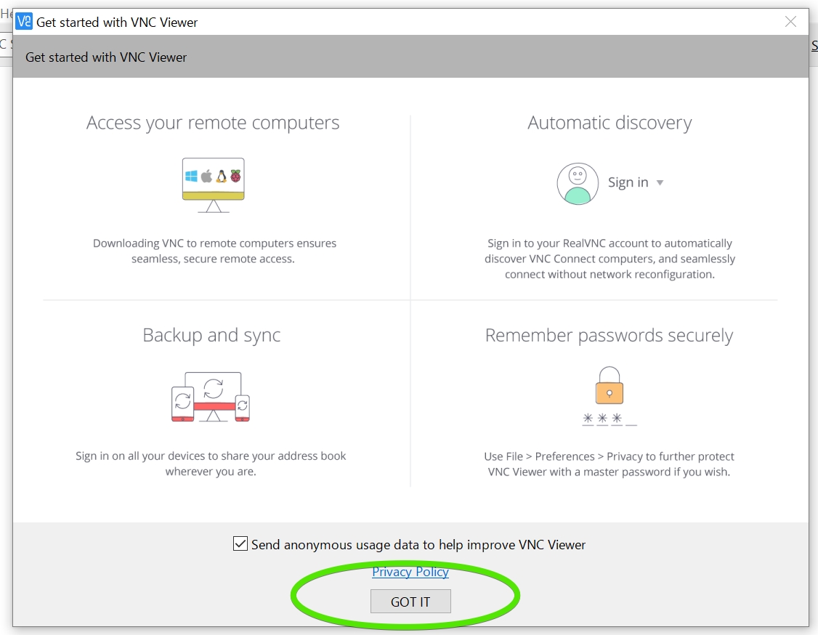Select the Automatic discovery heading
818x635 pixels.
[x=610, y=123]
